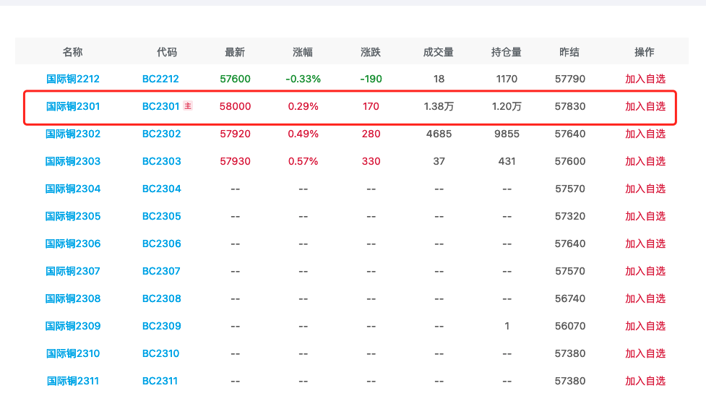The width and height of the screenshot is (706, 409).
Task: Click the 最新 column header
Action: 235,52
